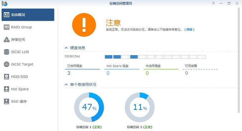This screenshot has width=242, height=131.
Task: Click the 已使用硬盘 count of 3
Action: click(69, 73)
